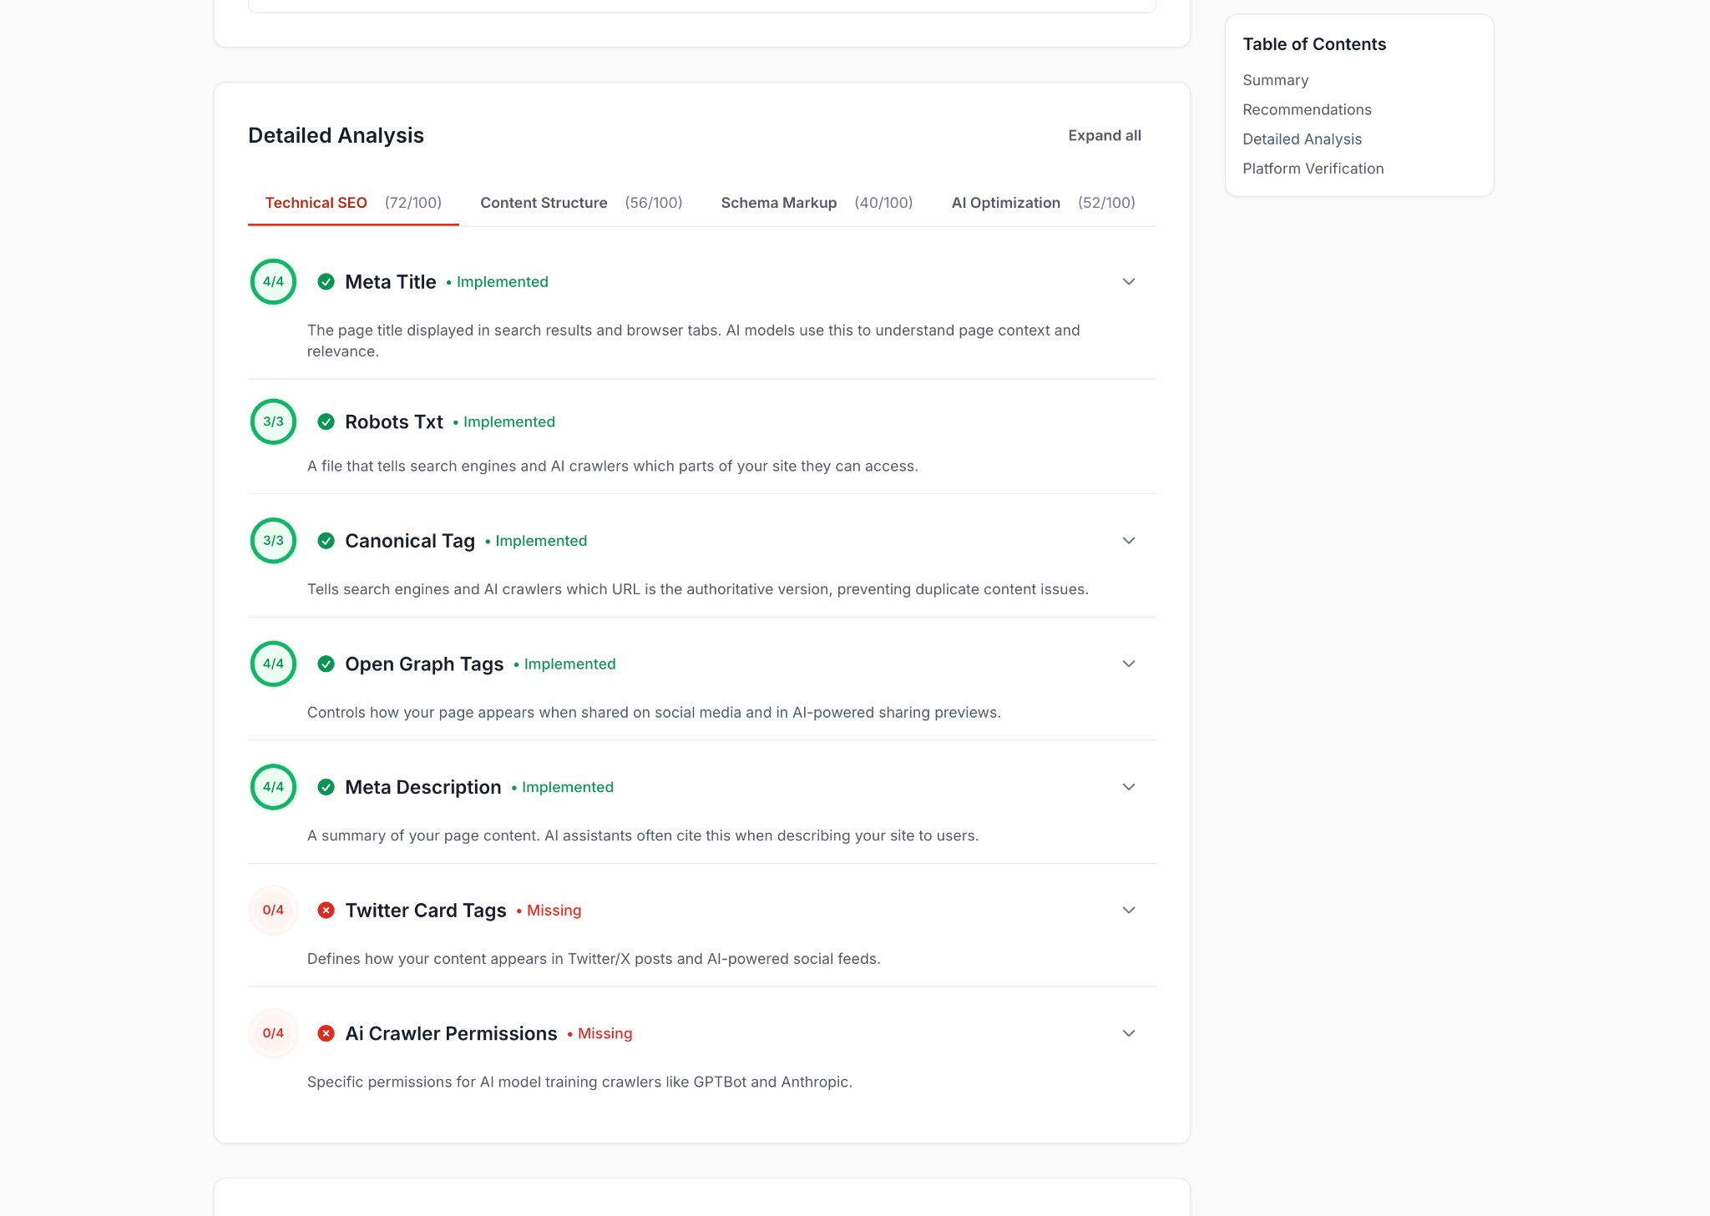Select the checkmark icon beside Canonical Tag
The width and height of the screenshot is (1710, 1216).
pyautogui.click(x=326, y=541)
